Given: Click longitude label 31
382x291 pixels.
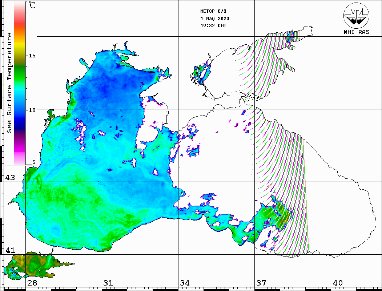Looking at the screenshot, I should click(x=108, y=283).
